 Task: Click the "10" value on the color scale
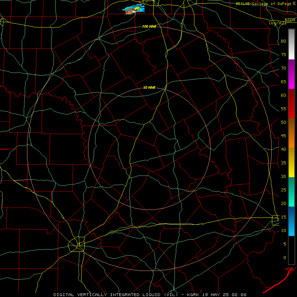point(283,231)
